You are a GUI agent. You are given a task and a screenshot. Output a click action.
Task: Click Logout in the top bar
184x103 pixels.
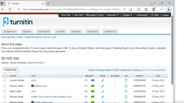(165, 15)
